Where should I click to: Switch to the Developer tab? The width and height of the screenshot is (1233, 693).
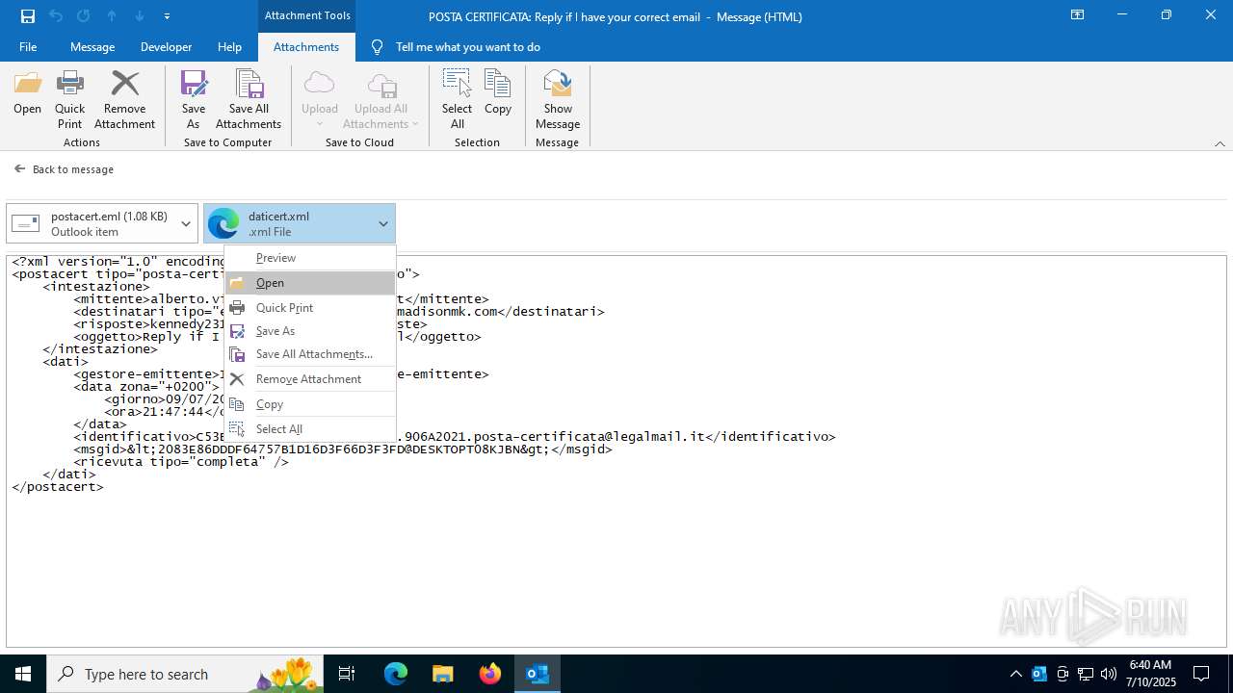[x=166, y=46]
